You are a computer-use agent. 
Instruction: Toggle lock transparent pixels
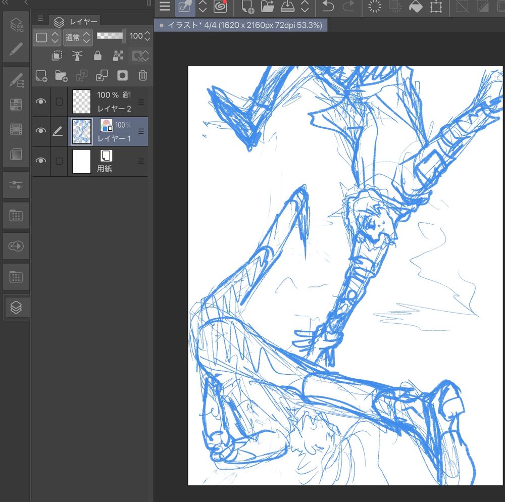point(118,56)
